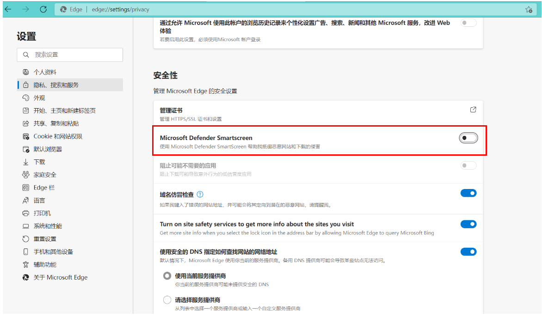This screenshot has width=542, height=317.
Task: Click the 关于 Microsoft Edge logo icon
Action: pyautogui.click(x=25, y=277)
